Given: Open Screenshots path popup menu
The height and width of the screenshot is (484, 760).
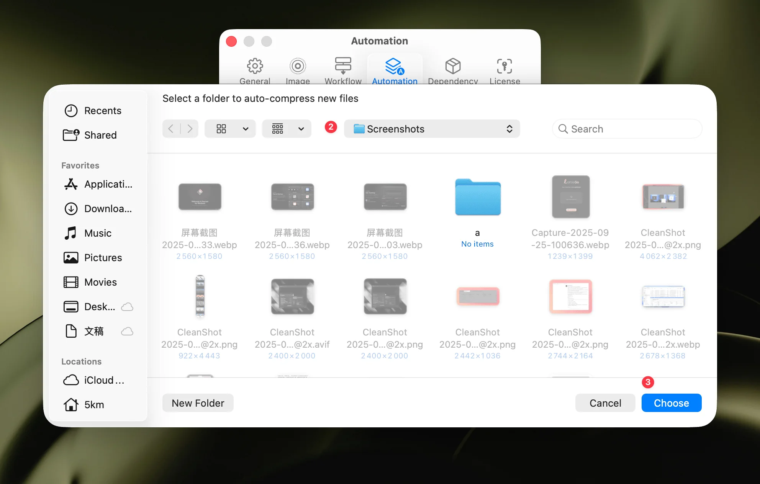Looking at the screenshot, I should (432, 129).
